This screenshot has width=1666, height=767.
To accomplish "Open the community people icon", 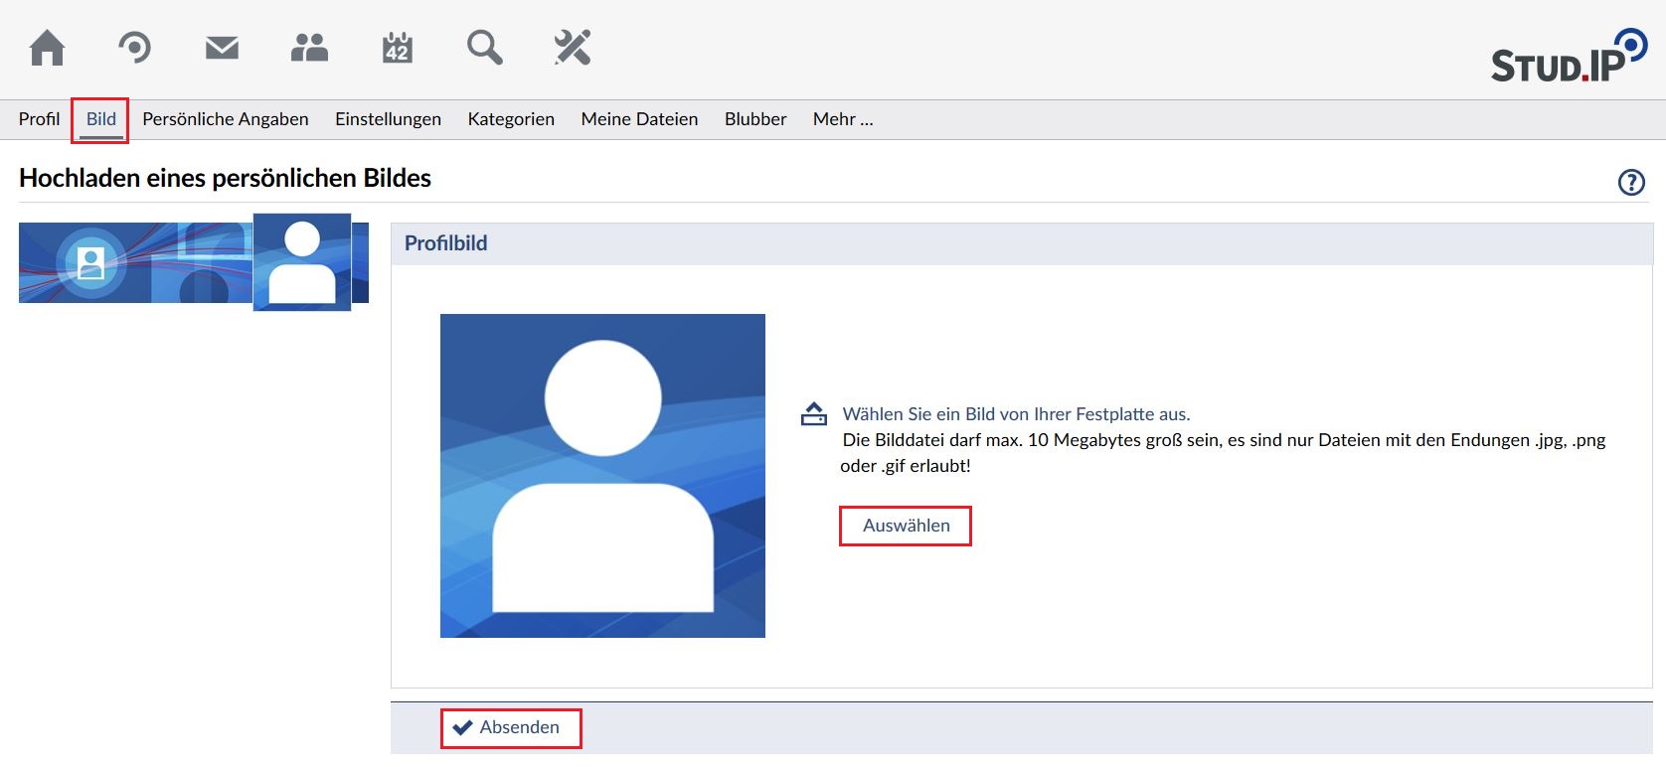I will click(309, 48).
